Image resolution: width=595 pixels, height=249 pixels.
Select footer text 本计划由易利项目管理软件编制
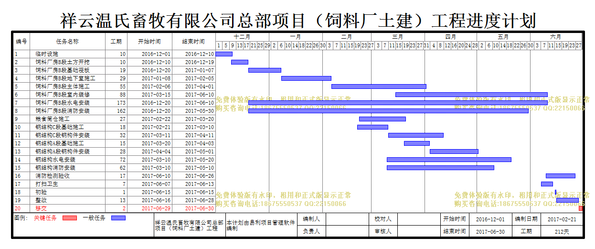click(261, 226)
